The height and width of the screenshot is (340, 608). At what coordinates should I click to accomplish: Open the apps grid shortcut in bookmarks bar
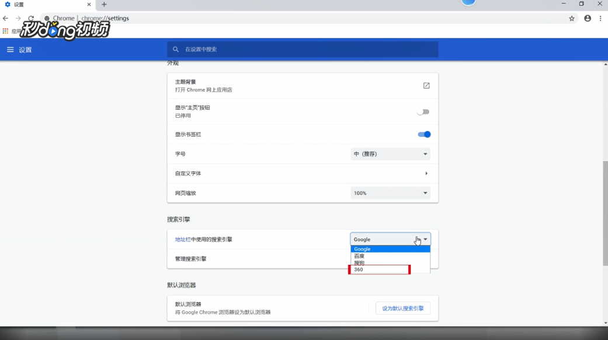click(x=5, y=31)
